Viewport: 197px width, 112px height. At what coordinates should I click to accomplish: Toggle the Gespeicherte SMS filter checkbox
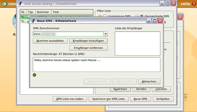pos(142,16)
